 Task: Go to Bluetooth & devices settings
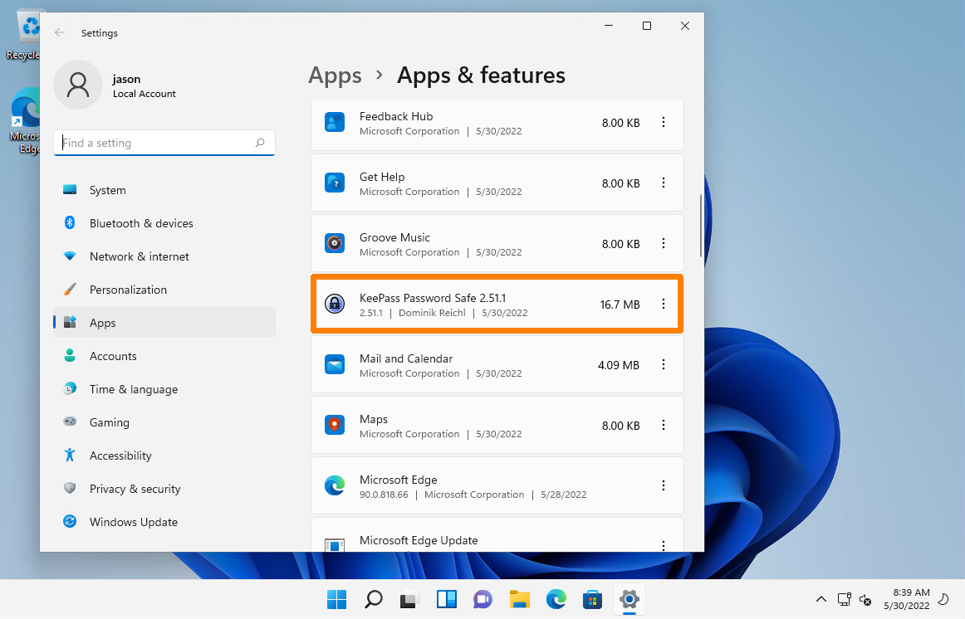141,223
